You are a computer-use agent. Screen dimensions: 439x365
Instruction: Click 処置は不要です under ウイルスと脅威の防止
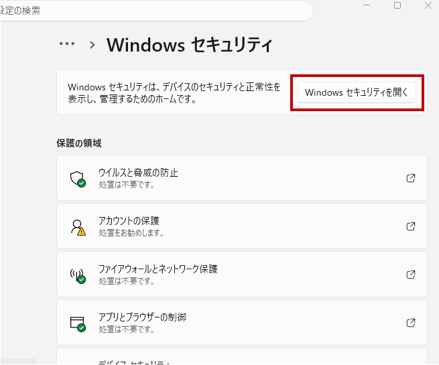126,185
